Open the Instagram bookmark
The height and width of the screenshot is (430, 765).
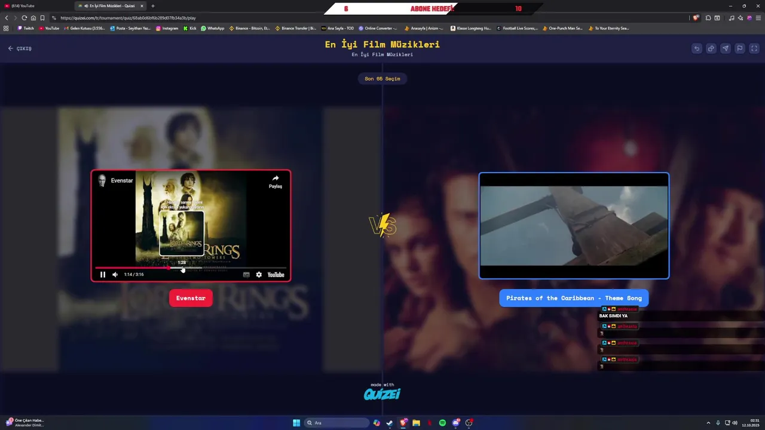point(167,28)
